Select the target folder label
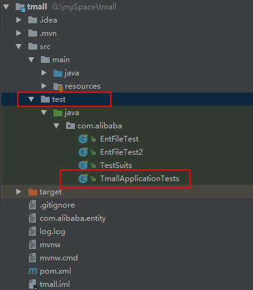 pyautogui.click(x=50, y=192)
